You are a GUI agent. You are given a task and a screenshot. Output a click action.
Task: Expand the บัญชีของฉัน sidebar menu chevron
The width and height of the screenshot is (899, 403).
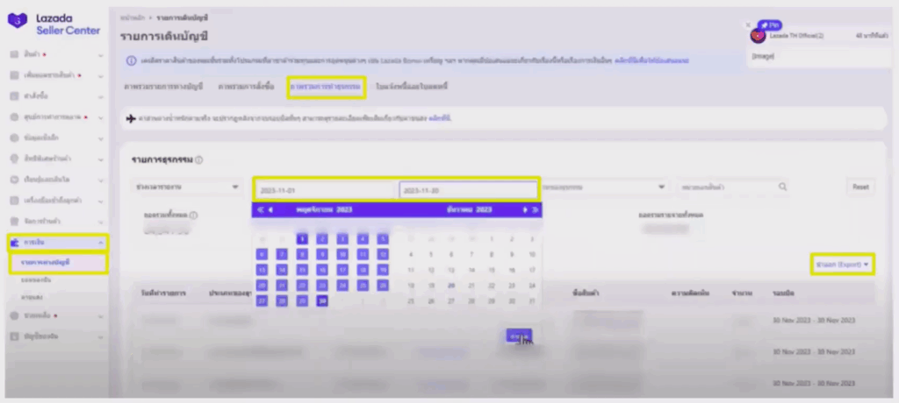(x=100, y=336)
